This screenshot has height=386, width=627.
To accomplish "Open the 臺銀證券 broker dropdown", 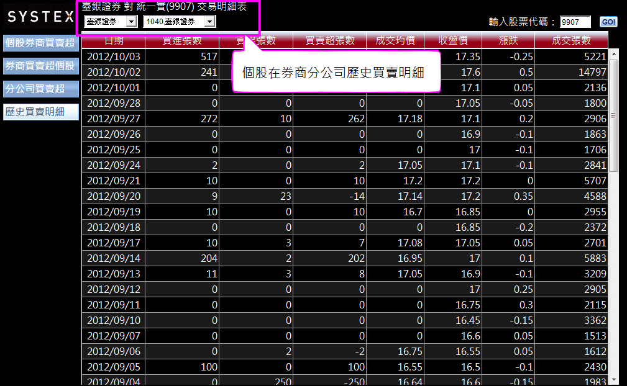I will point(111,22).
